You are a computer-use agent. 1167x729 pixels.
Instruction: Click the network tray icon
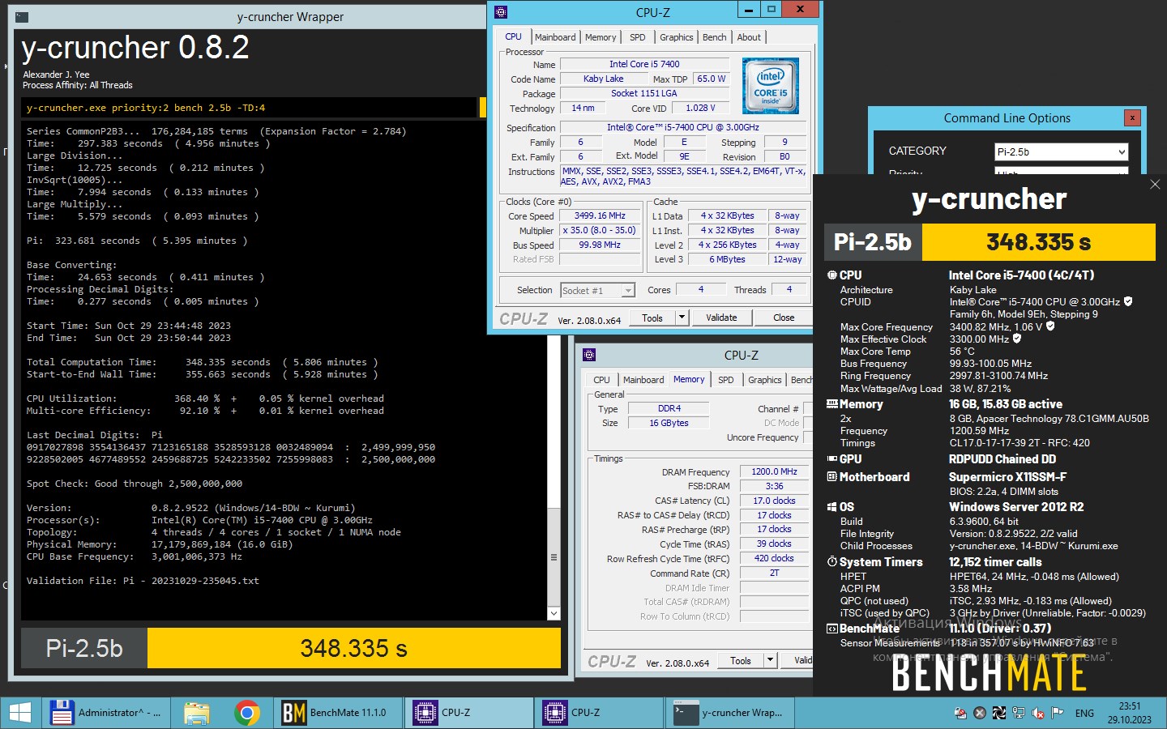(x=1019, y=714)
